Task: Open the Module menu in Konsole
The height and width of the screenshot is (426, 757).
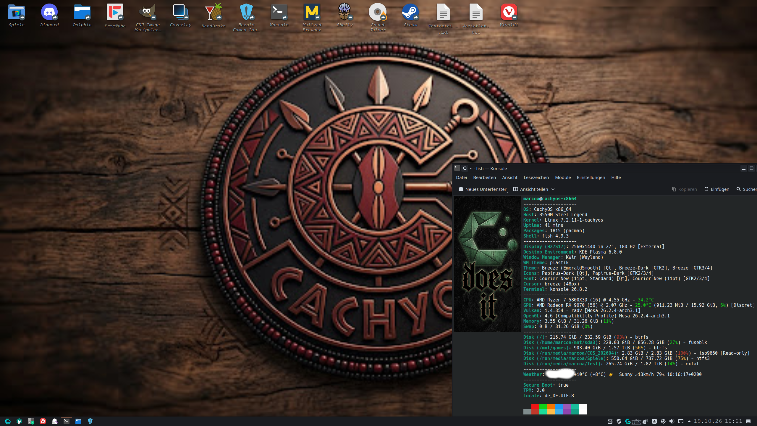Action: point(563,177)
